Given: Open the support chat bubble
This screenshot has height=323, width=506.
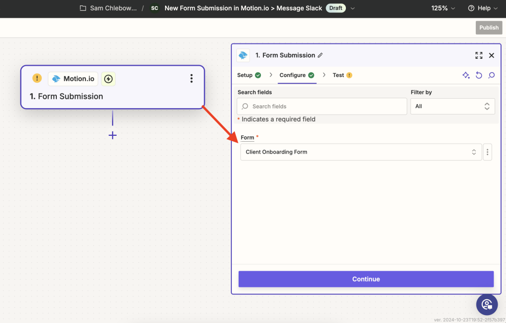Looking at the screenshot, I should point(487,305).
